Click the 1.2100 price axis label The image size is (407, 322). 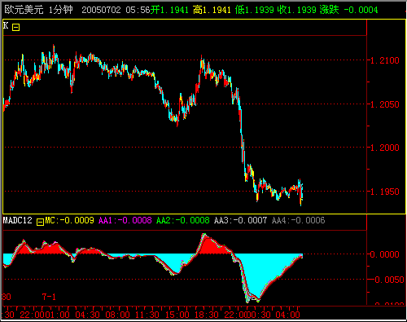(385, 60)
